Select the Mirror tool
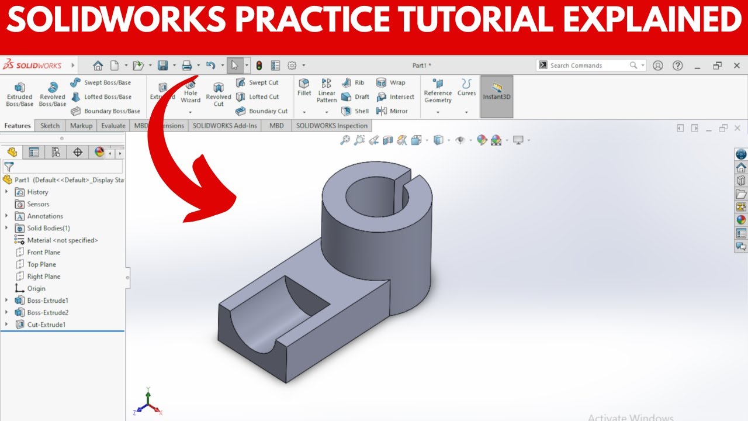 [x=392, y=111]
